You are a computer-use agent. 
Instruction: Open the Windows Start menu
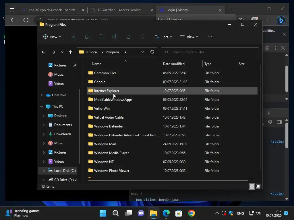point(103,213)
